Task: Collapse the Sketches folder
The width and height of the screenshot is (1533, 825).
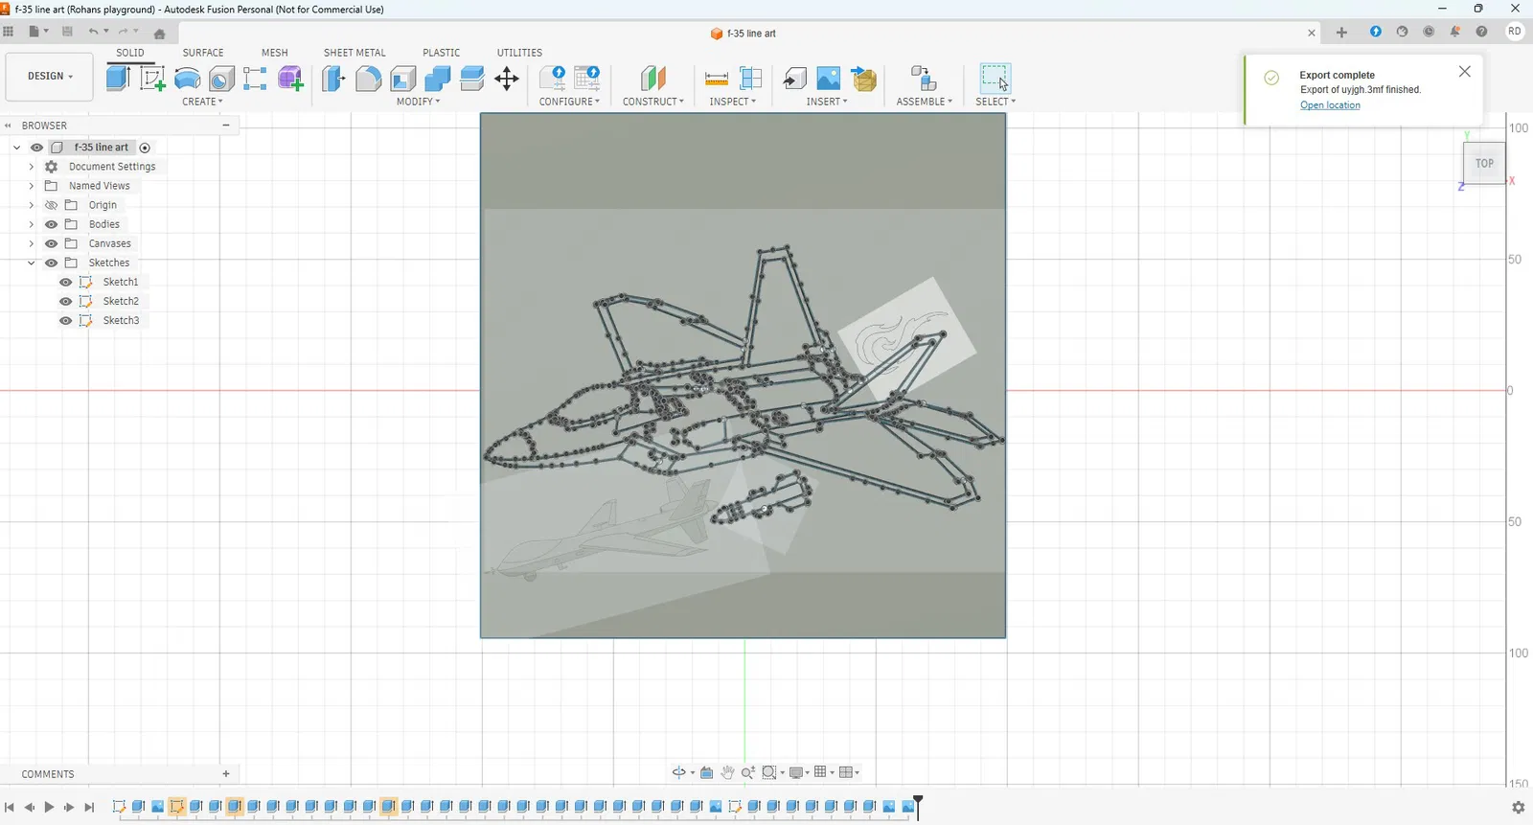Action: pyautogui.click(x=32, y=263)
